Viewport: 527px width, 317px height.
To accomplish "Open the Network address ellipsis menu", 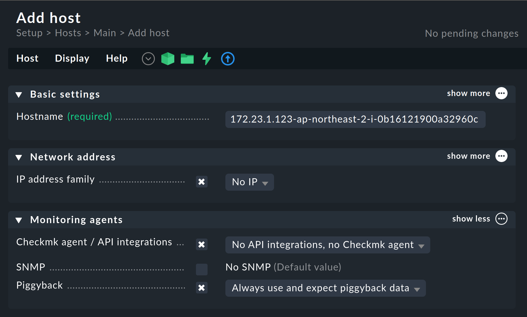I will pos(501,156).
